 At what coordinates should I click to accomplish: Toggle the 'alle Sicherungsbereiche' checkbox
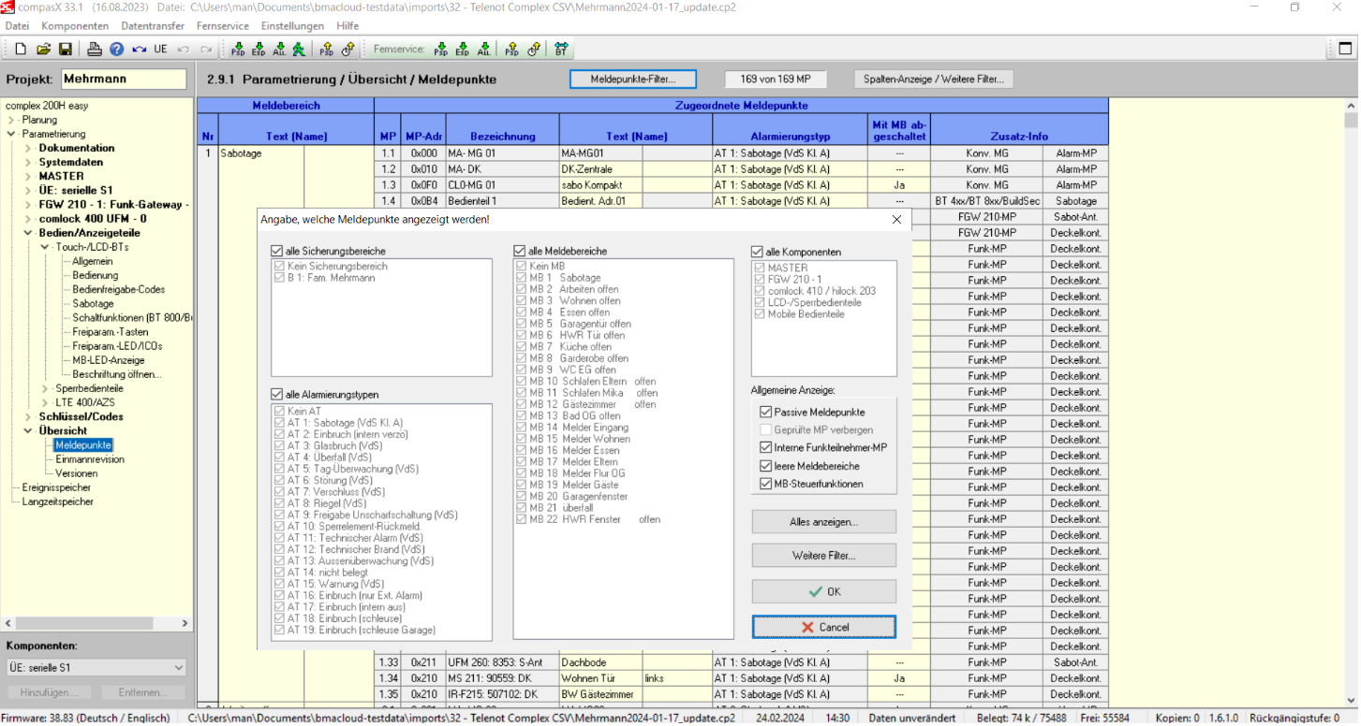pyautogui.click(x=276, y=252)
